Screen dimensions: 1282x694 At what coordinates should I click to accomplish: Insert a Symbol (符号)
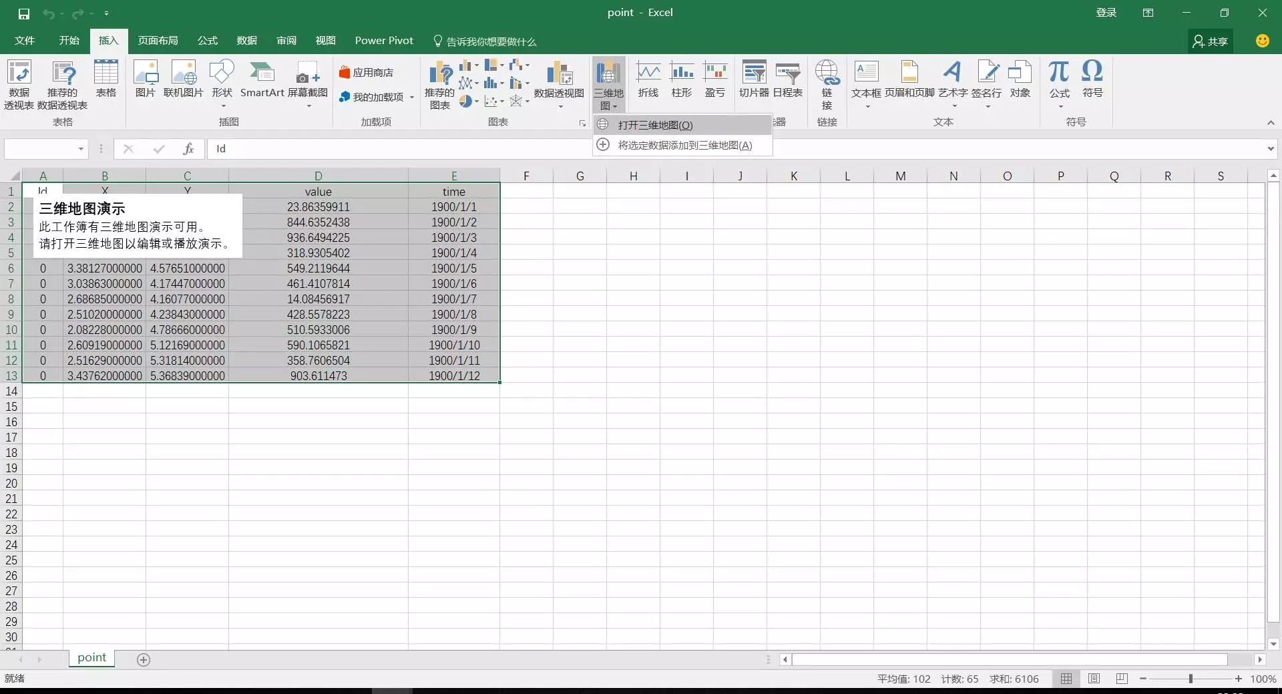(1093, 79)
